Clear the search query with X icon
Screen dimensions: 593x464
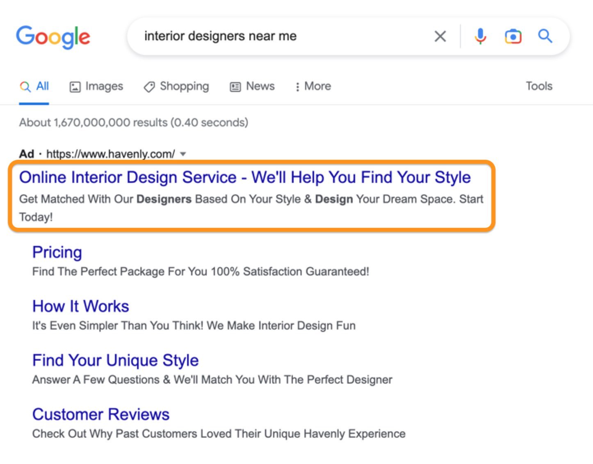click(440, 36)
